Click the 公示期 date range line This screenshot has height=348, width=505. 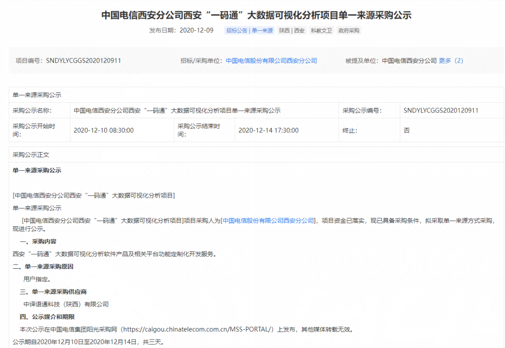pos(88,342)
